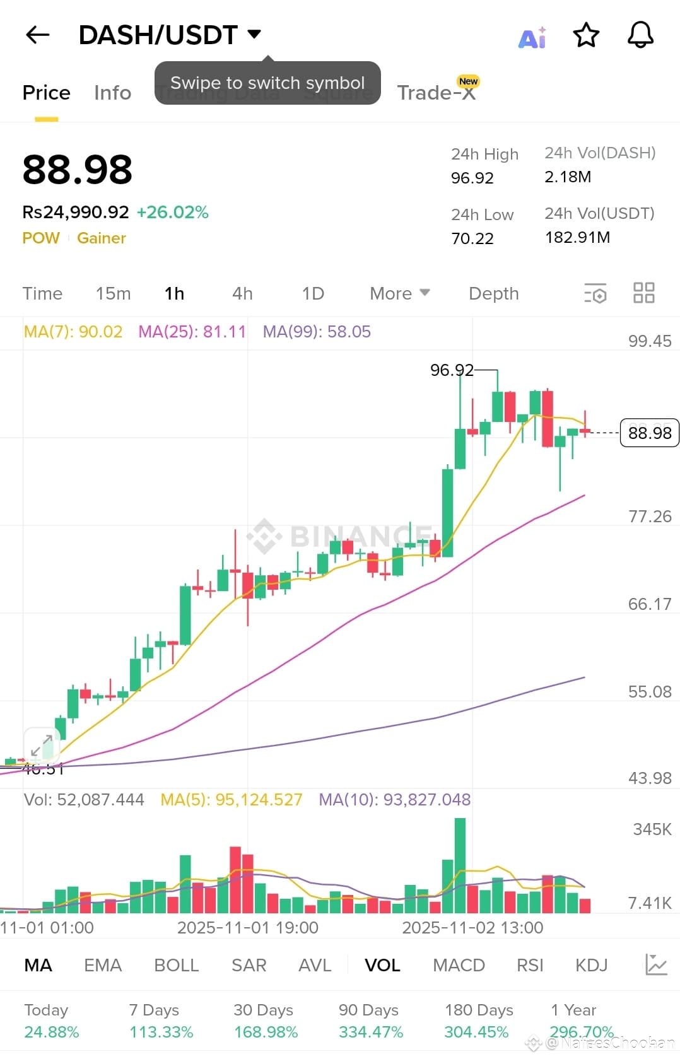Enable the EMA indicator
This screenshot has width=680, height=1059.
103,965
